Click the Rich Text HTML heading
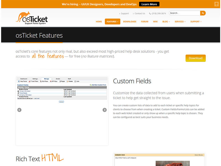The width and height of the screenshot is (221, 166). click(40, 158)
